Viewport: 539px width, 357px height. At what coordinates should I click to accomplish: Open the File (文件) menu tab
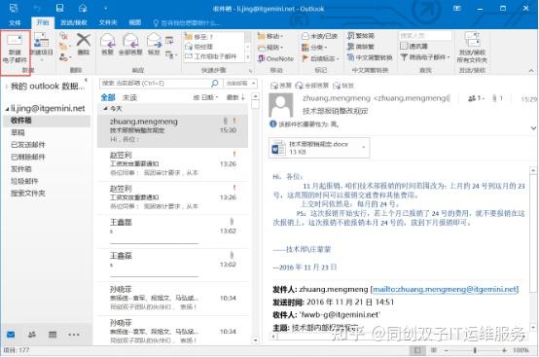pos(15,22)
